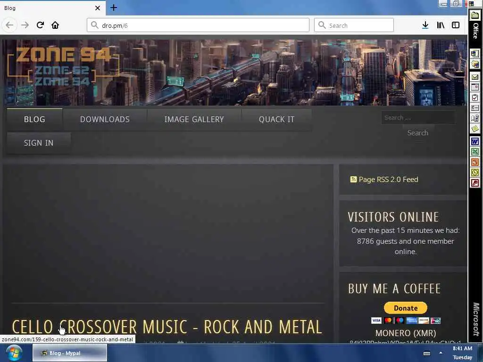This screenshot has width=483, height=362.
Task: Show hidden system tray icons
Action: pos(441,353)
